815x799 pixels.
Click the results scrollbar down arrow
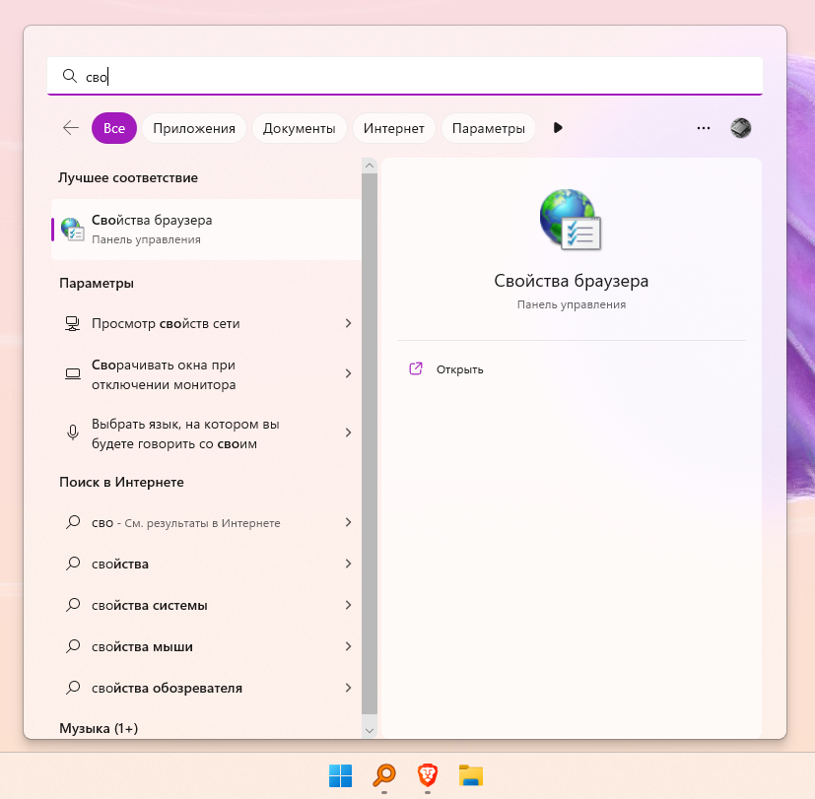coord(370,730)
